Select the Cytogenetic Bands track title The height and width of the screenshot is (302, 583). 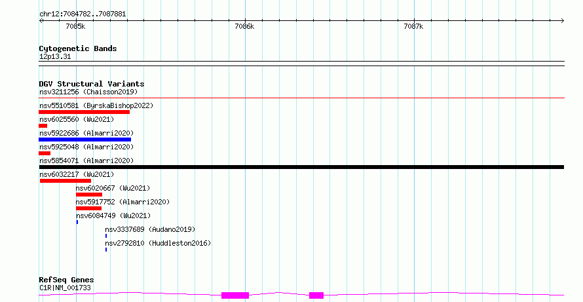78,48
